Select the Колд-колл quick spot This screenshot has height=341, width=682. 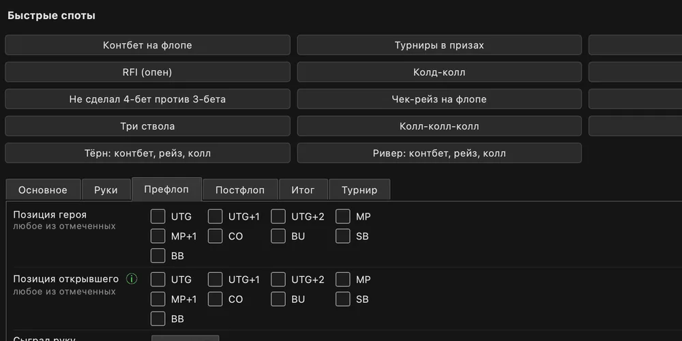point(439,72)
